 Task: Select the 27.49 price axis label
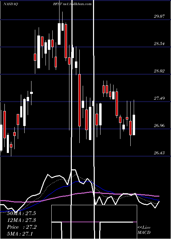pyautogui.click(x=159, y=98)
